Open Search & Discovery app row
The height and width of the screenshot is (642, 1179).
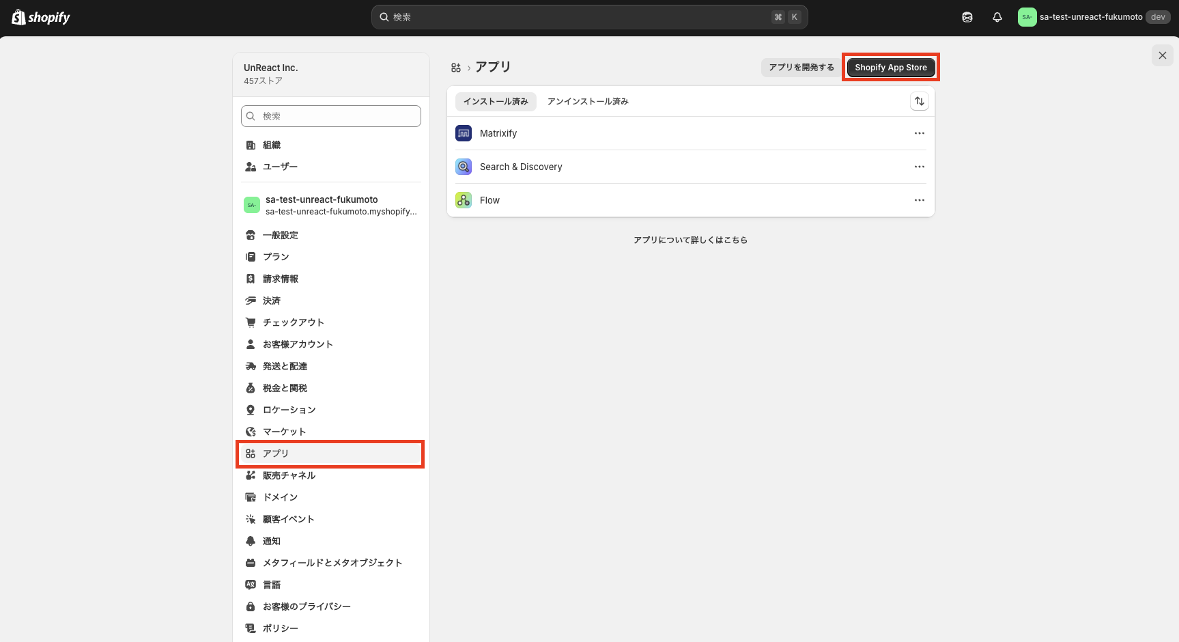coord(690,167)
